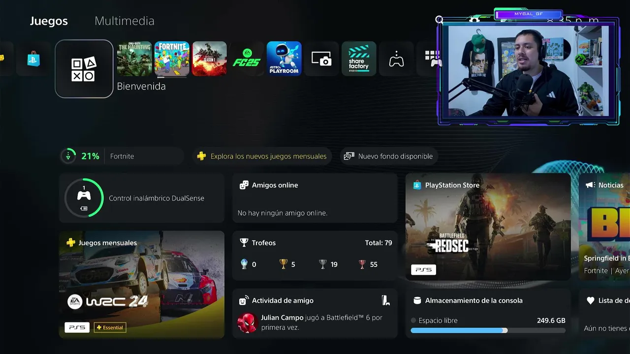630x354 pixels.
Task: Click the PS Plus icon beside Juegos mensuales
Action: [71, 243]
